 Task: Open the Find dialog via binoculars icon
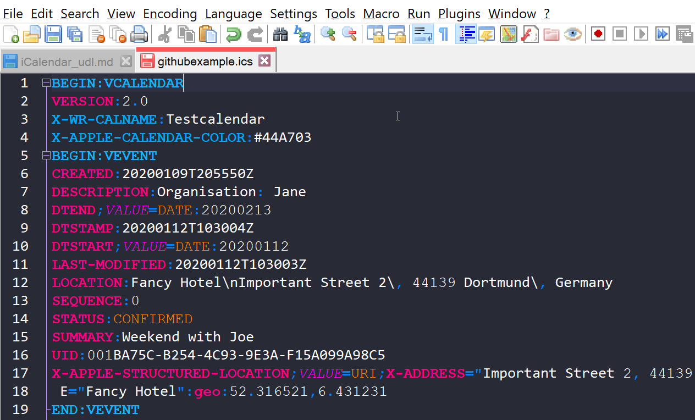coord(280,35)
